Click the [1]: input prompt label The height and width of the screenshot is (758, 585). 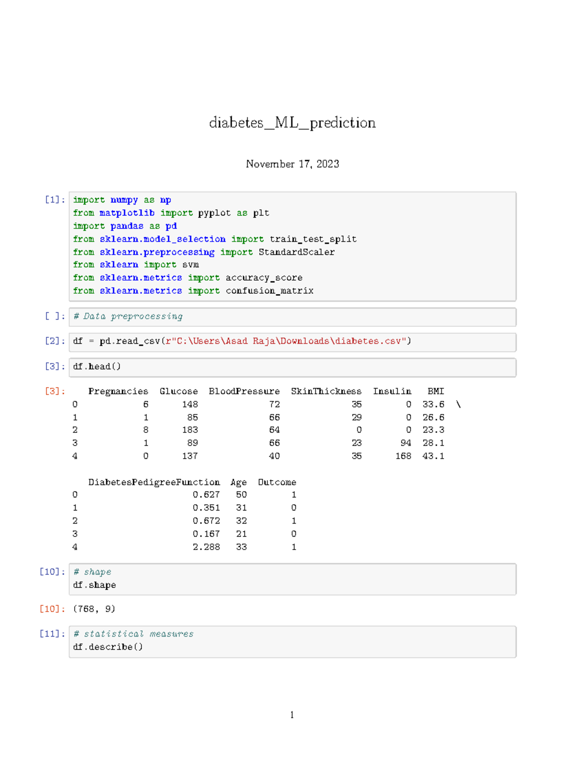55,200
